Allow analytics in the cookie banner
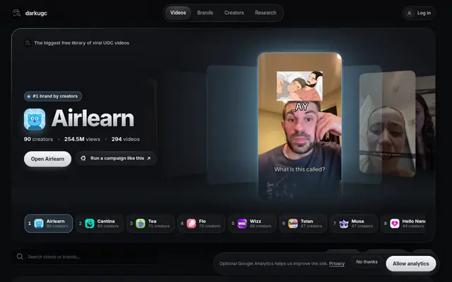The width and height of the screenshot is (452, 282). coord(411,264)
